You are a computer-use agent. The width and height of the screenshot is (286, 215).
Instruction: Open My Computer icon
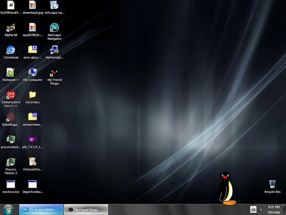[x=33, y=73]
